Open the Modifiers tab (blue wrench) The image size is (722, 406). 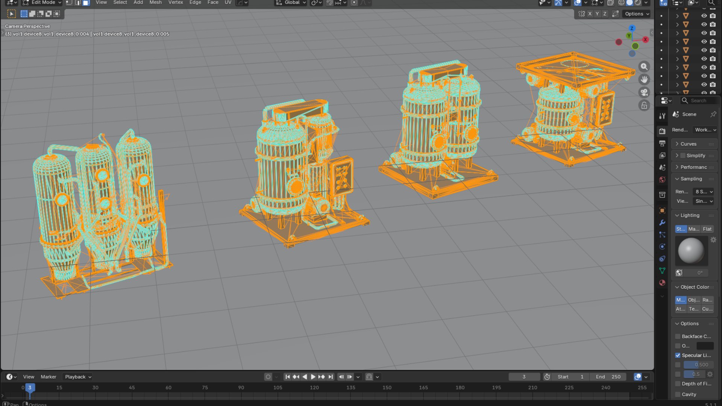click(662, 223)
